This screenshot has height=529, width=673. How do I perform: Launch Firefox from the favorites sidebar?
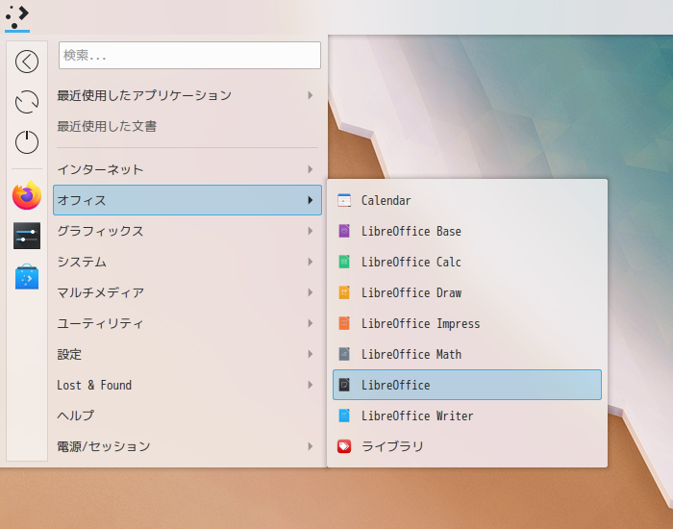(27, 195)
